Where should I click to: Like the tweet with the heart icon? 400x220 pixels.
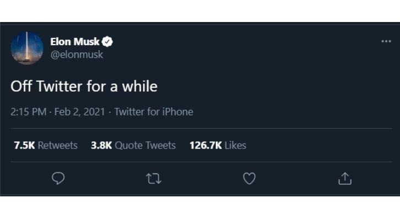tap(249, 178)
